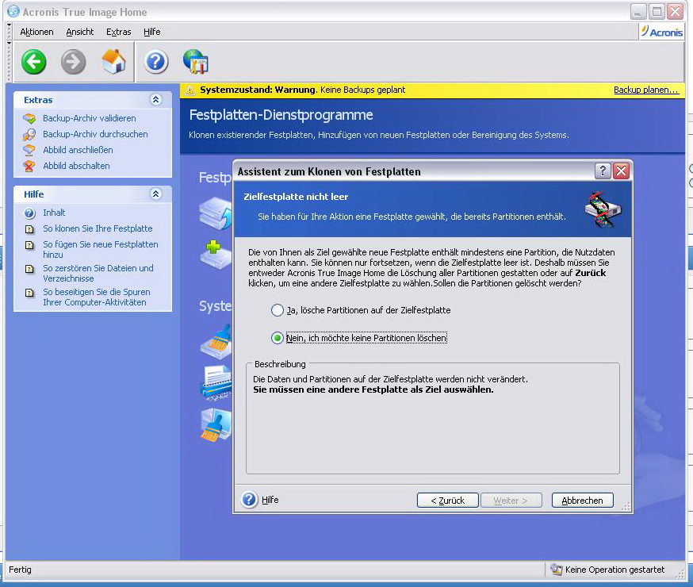Close the Klonen assistant dialog

[622, 171]
